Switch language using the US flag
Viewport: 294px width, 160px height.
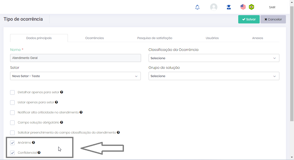pos(243,7)
